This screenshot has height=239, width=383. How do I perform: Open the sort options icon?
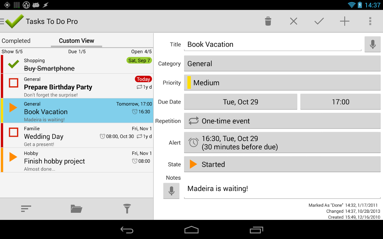pyautogui.click(x=26, y=209)
